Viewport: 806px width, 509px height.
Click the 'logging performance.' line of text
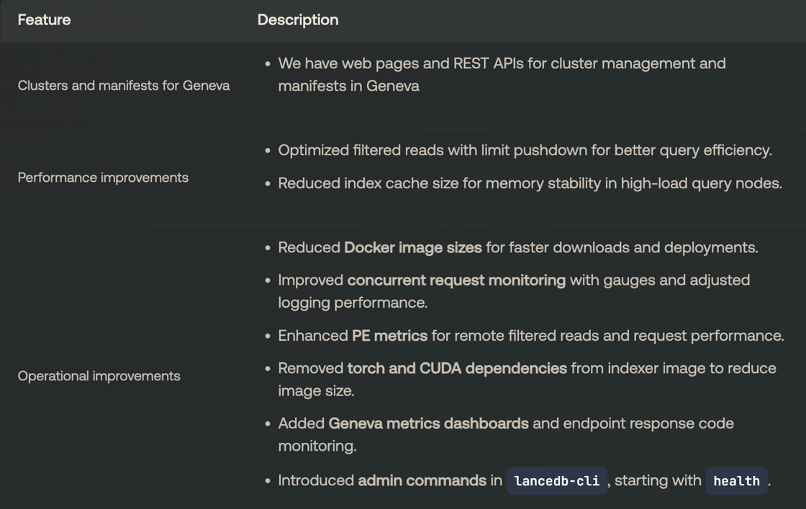pyautogui.click(x=353, y=303)
